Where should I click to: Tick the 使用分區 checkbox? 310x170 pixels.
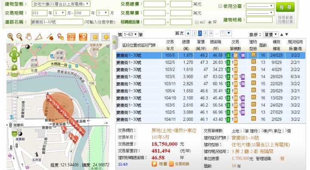pyautogui.click(x=220, y=6)
